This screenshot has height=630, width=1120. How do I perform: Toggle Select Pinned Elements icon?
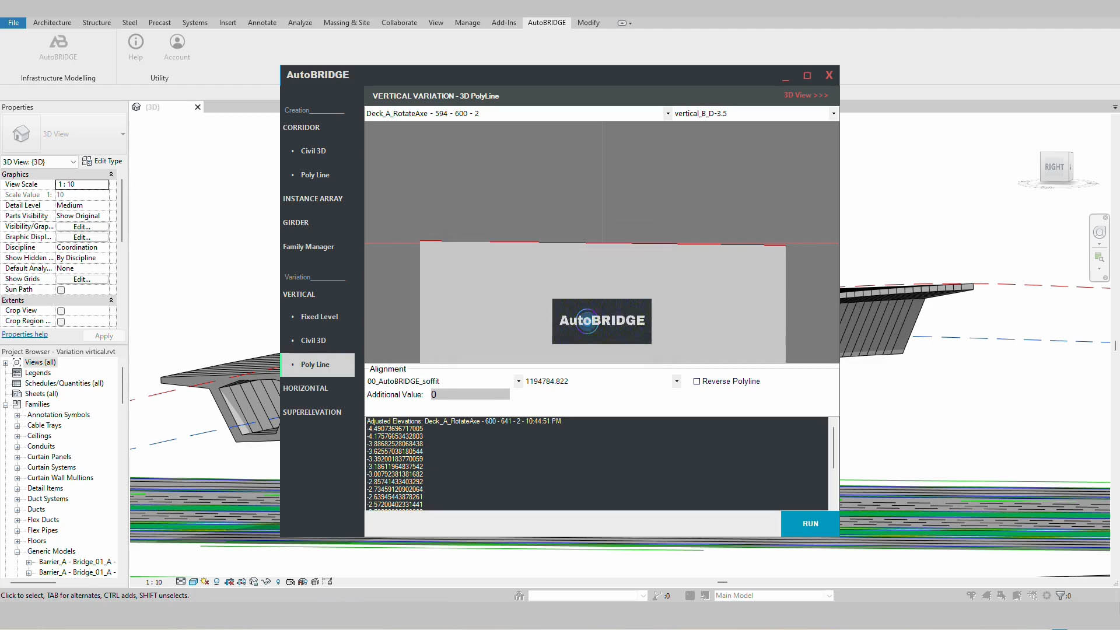click(x=1002, y=596)
